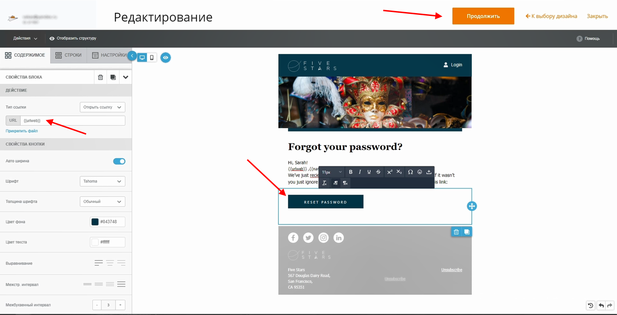Viewport: 617px width, 315px height.
Task: Switch to the СТРОКИ tab
Action: point(69,55)
